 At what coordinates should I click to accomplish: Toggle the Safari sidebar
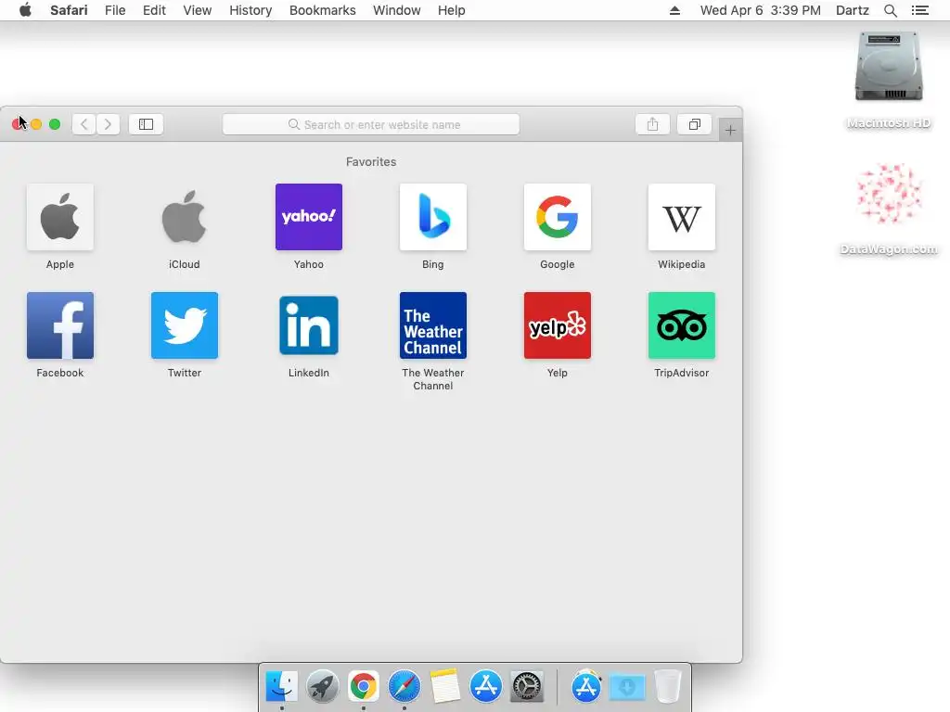[x=146, y=124]
